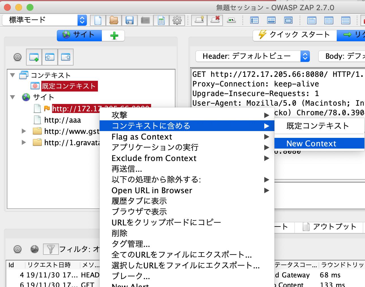Click the green plus button beside サイト tab
This screenshot has width=365, height=287.
coord(113,35)
